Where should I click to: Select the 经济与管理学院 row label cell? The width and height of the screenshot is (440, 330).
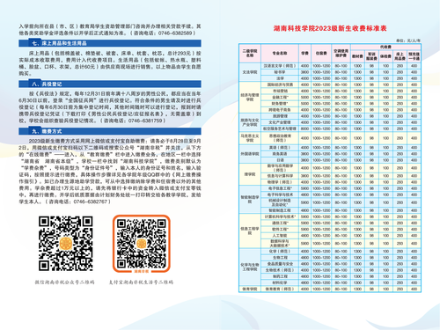tap(250, 98)
